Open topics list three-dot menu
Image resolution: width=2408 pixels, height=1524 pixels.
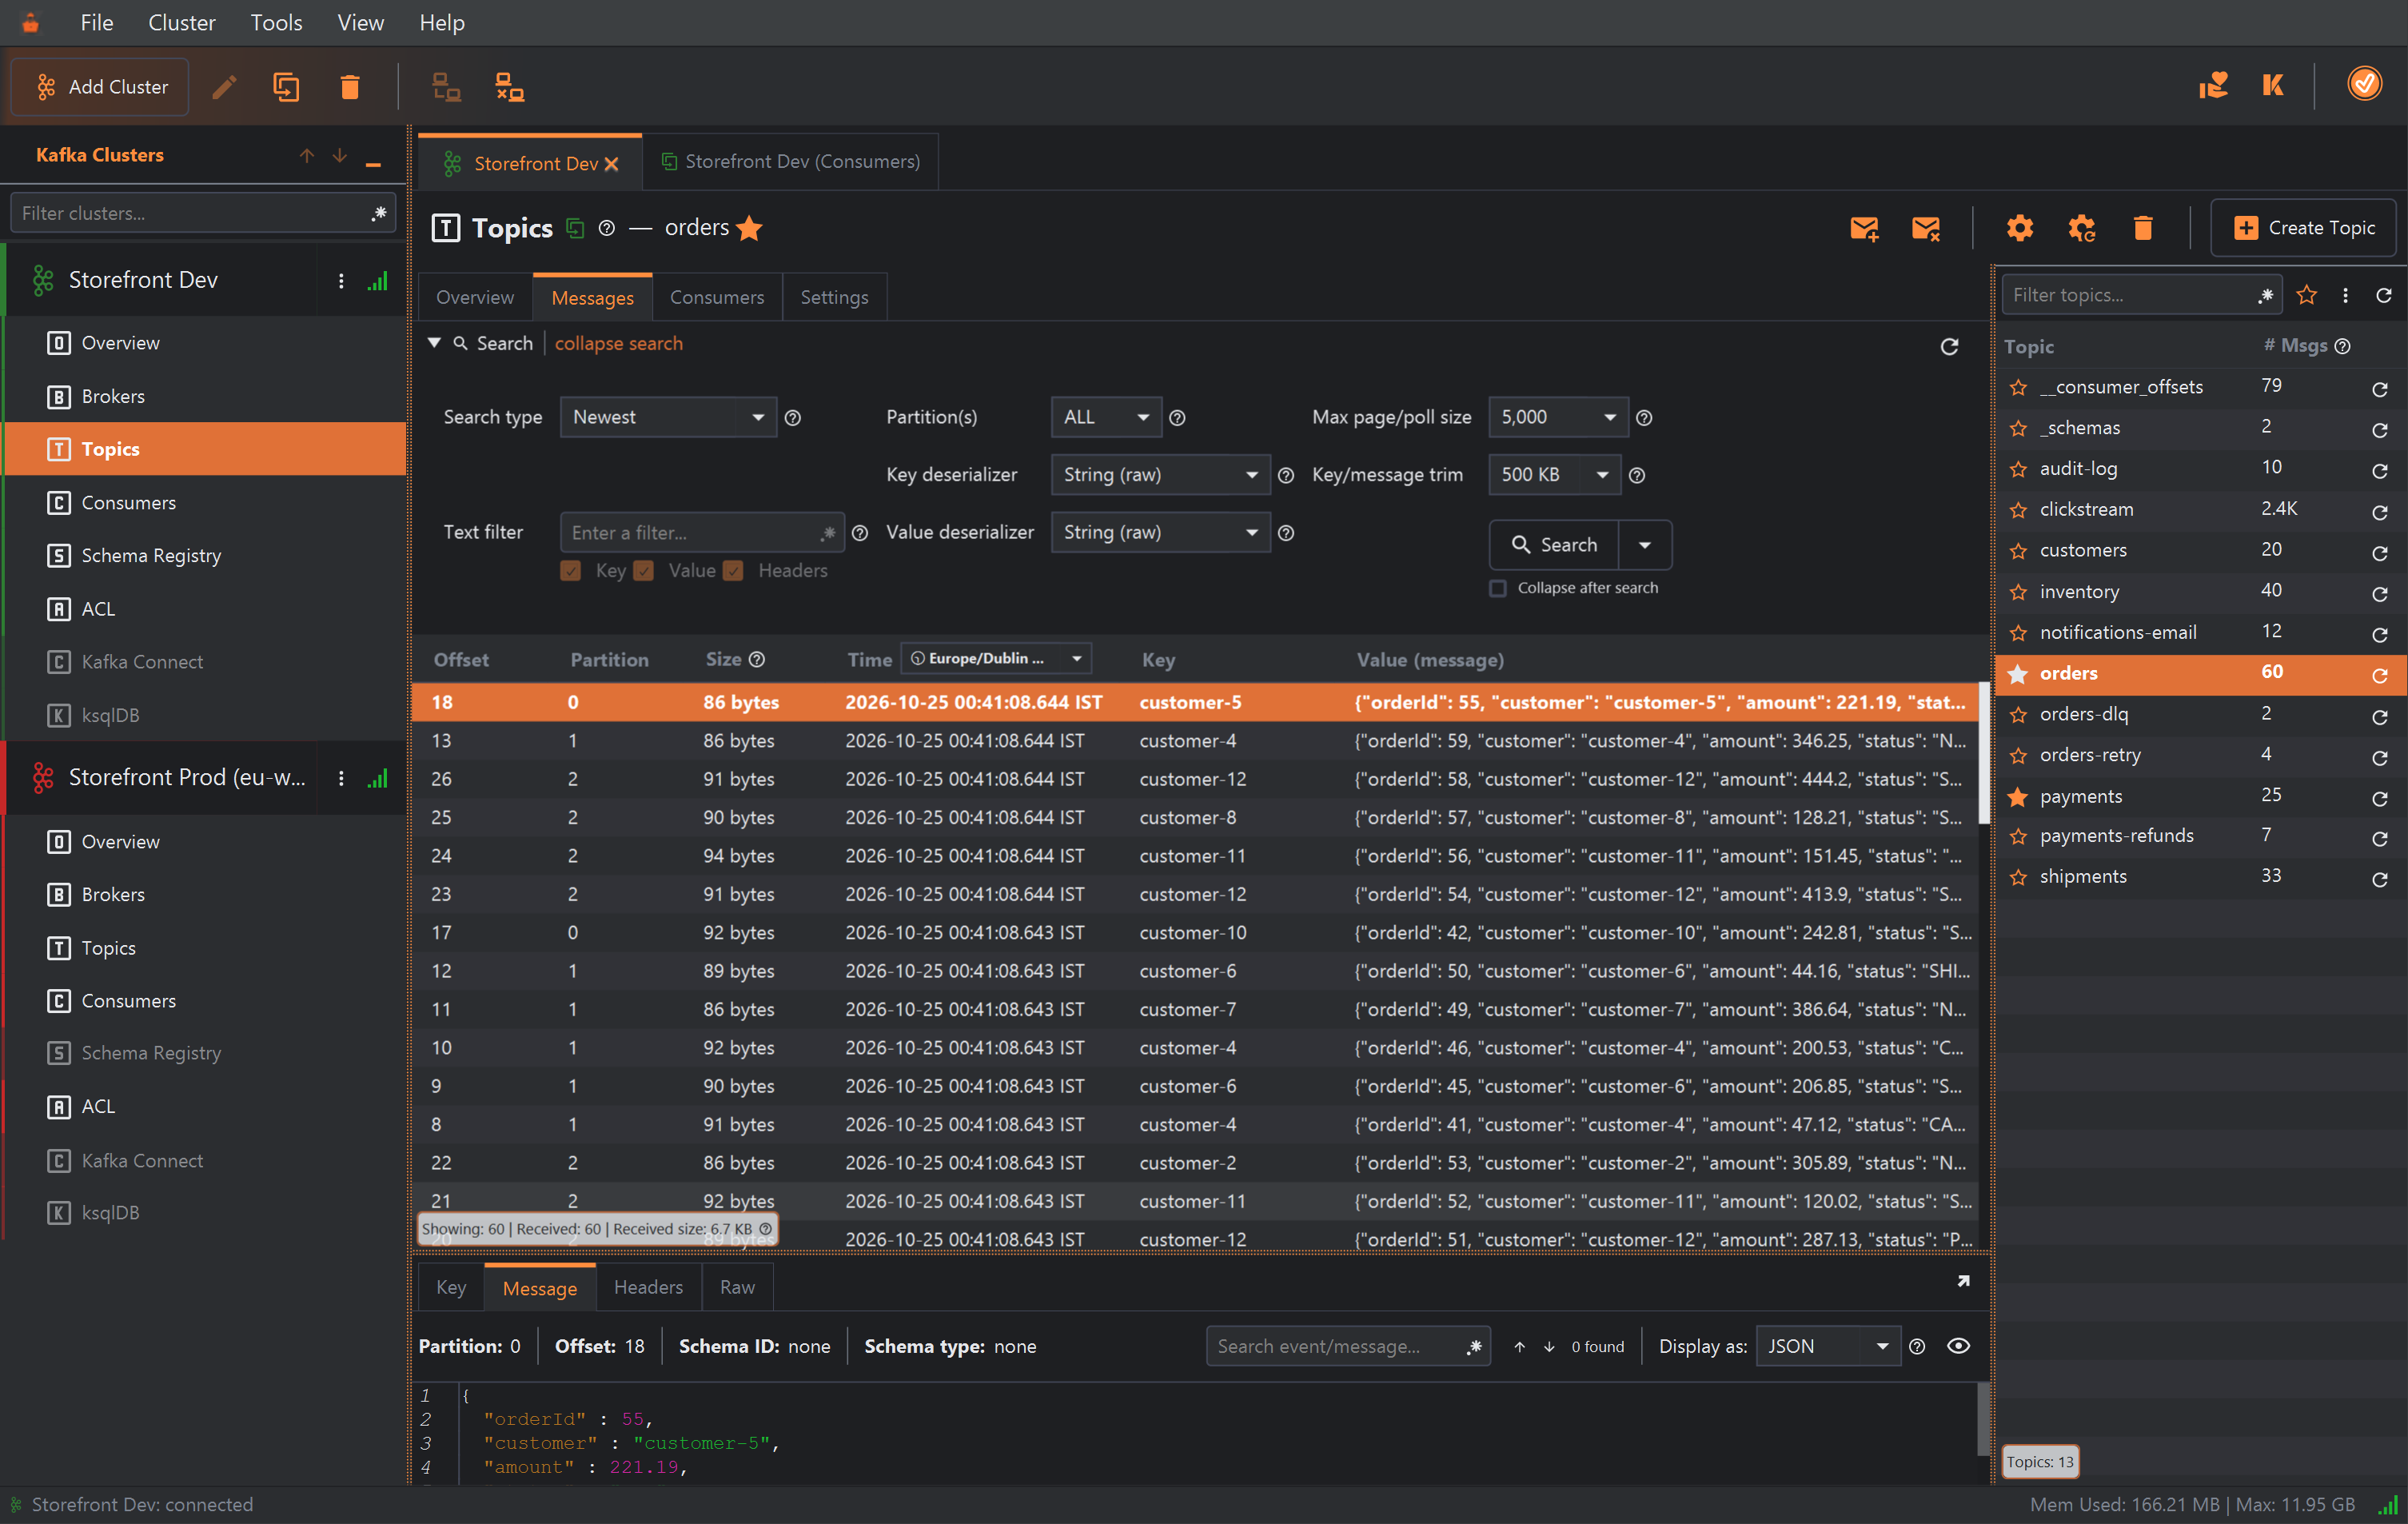pos(2345,295)
